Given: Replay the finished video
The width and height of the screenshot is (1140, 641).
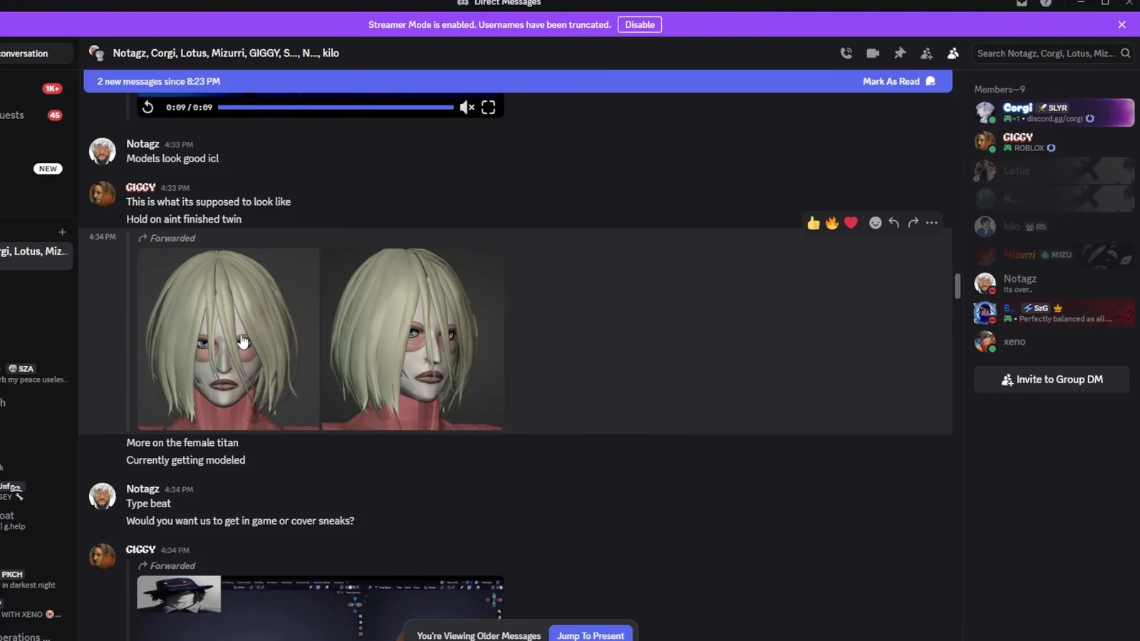Looking at the screenshot, I should tap(147, 108).
